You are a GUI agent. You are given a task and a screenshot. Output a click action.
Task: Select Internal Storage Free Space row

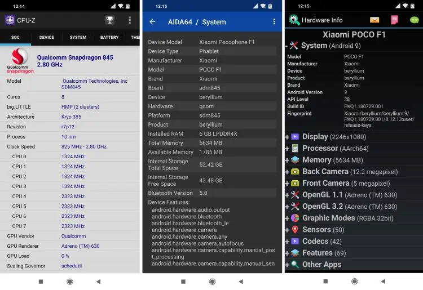click(x=212, y=180)
